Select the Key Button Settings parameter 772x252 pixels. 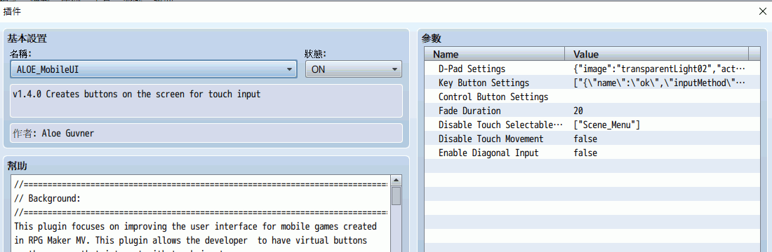pos(484,83)
